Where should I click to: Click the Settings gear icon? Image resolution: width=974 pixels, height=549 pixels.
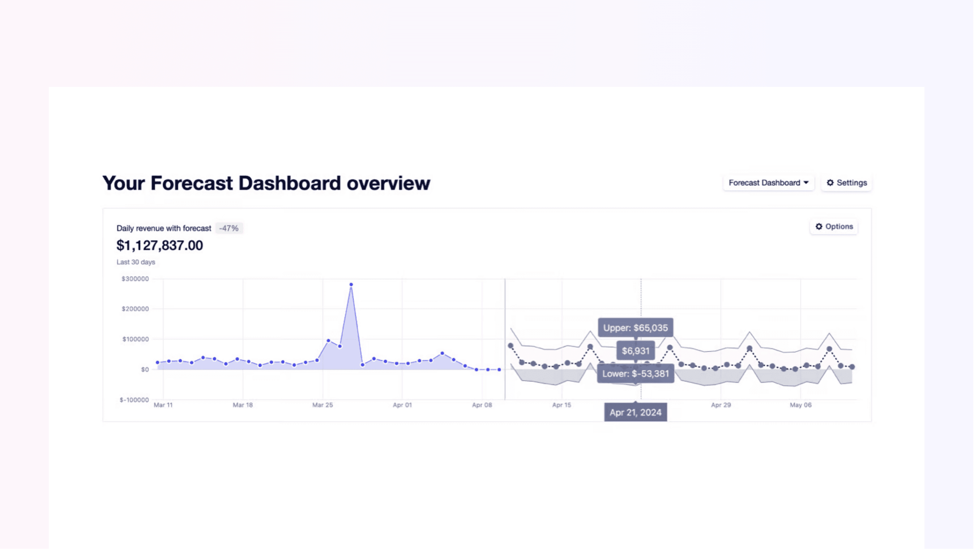[830, 183]
